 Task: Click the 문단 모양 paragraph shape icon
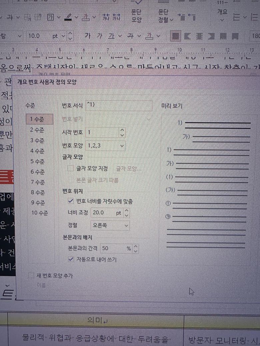(137, 16)
